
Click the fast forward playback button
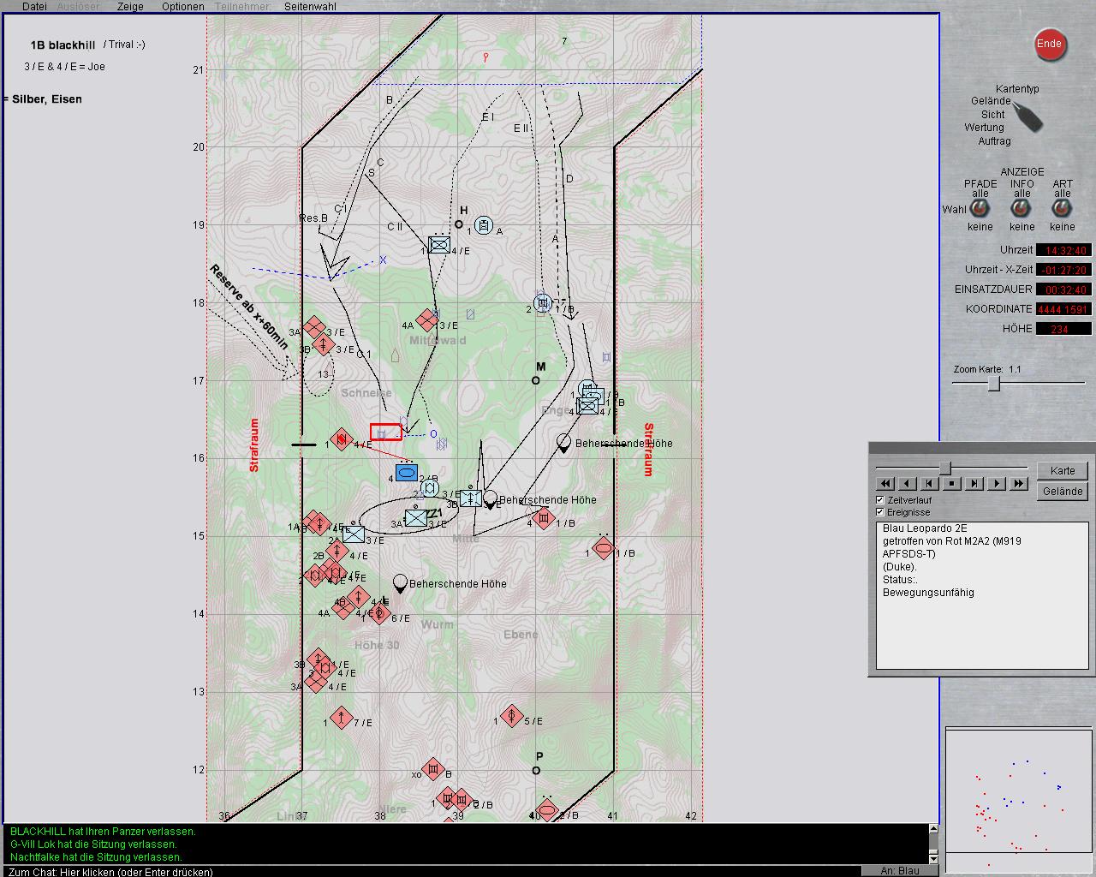point(1018,484)
